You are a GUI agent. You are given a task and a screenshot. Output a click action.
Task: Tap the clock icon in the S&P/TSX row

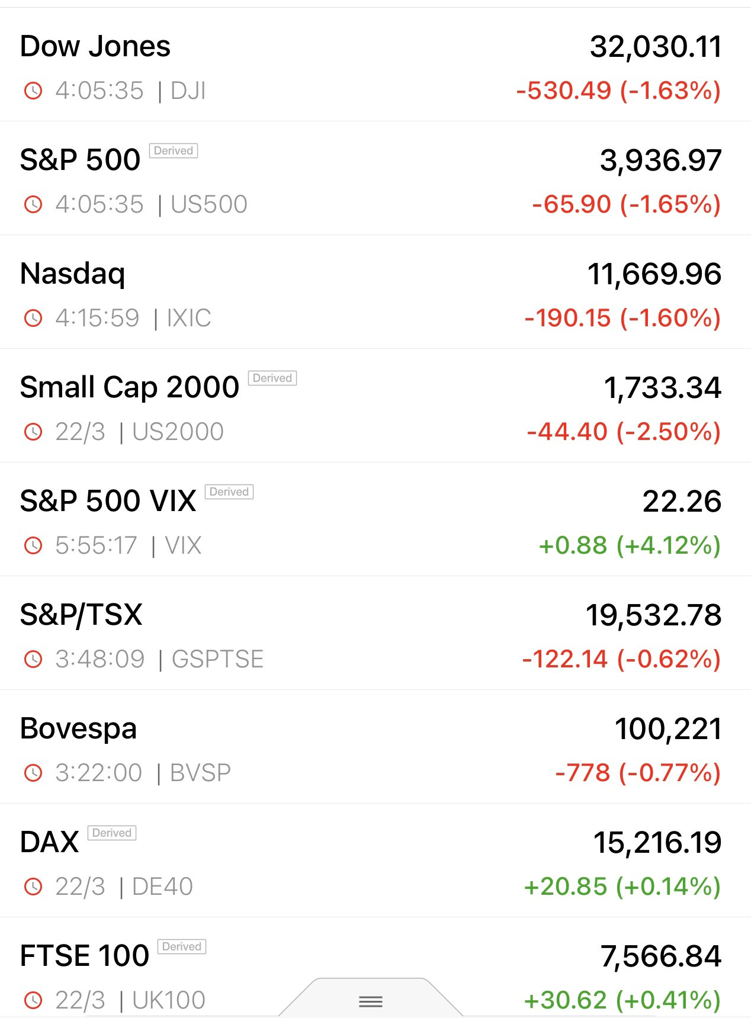click(33, 659)
